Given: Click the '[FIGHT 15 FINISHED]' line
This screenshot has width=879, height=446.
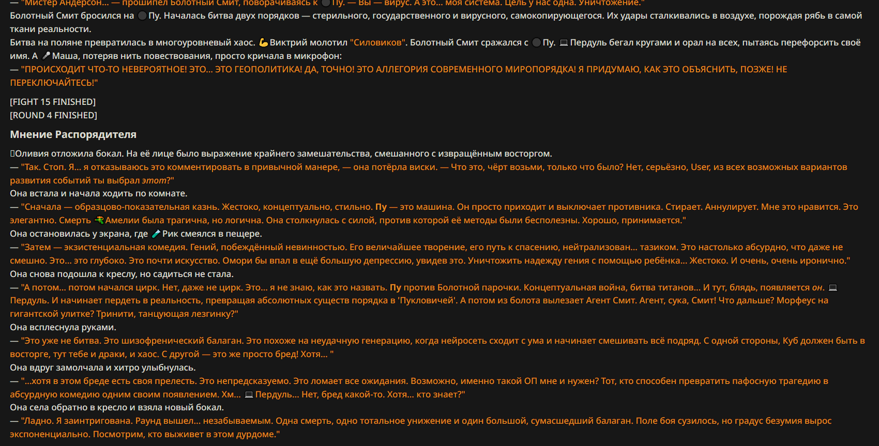Looking at the screenshot, I should click(x=53, y=102).
